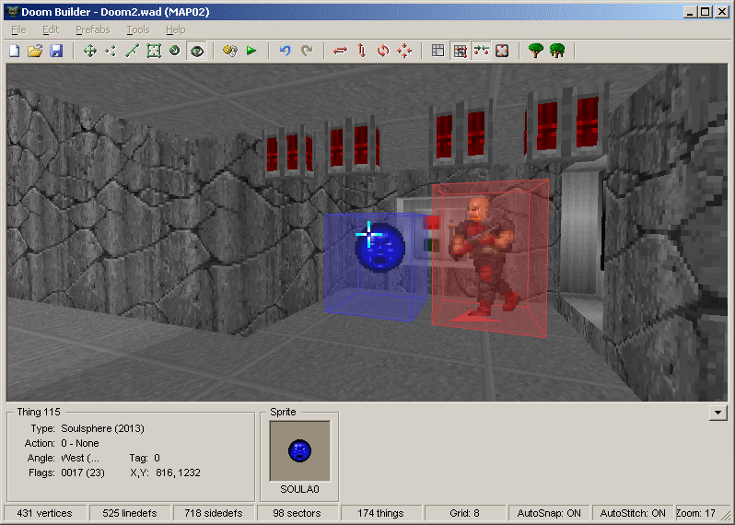Open the Edit menu
This screenshot has height=525, width=735.
pyautogui.click(x=51, y=30)
